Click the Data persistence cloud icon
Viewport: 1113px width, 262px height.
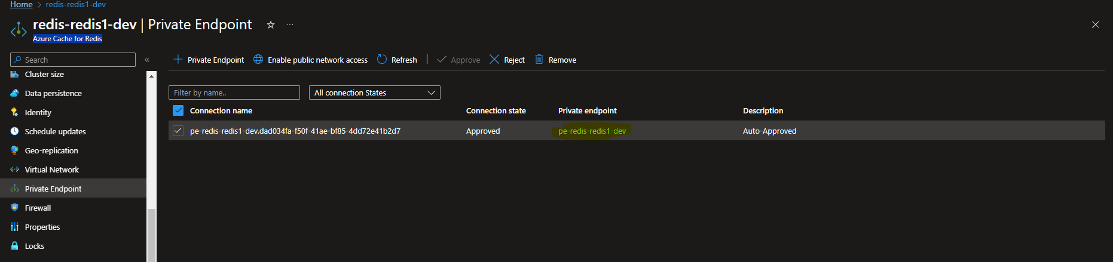tap(15, 93)
